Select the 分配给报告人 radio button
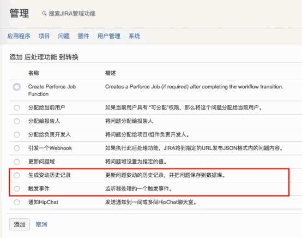The width and height of the screenshot is (302, 238). click(x=17, y=121)
